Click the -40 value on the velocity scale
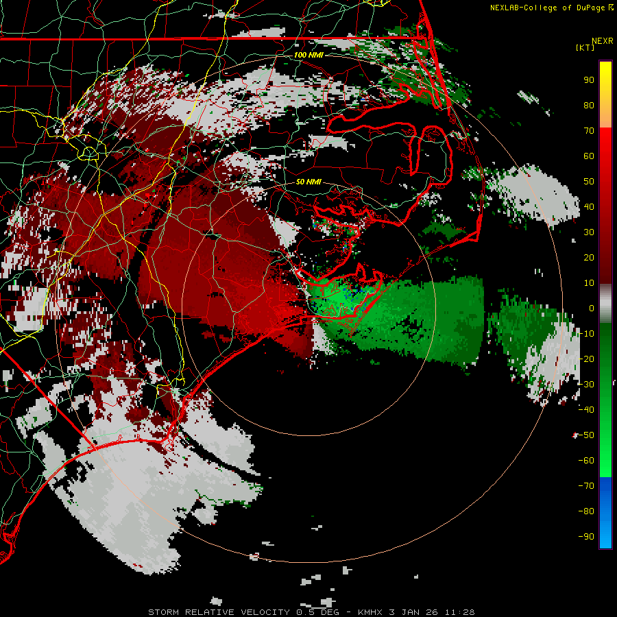617x617 pixels. click(586, 410)
